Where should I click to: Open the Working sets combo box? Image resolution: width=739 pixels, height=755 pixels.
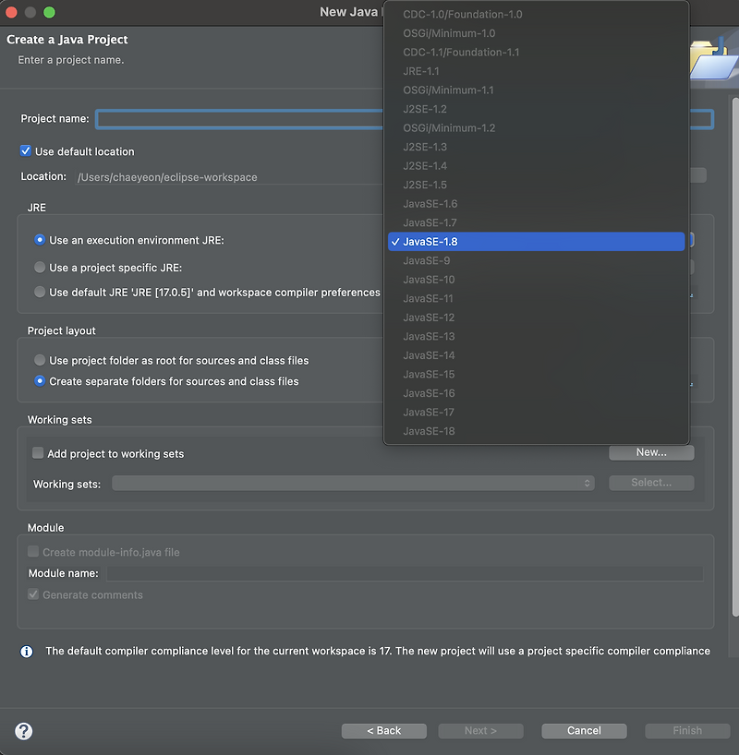coord(353,482)
